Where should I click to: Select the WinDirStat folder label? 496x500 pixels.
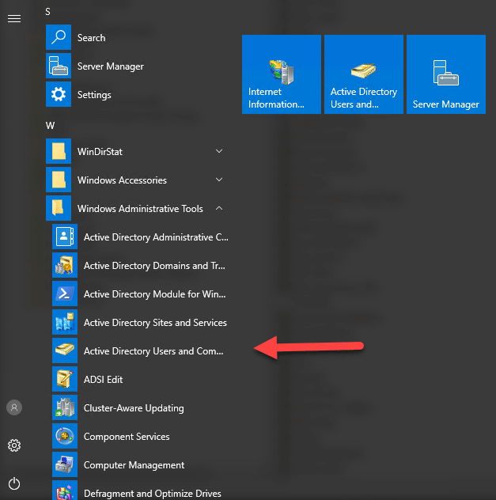coord(100,151)
